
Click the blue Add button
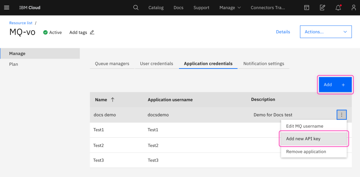(x=334, y=85)
